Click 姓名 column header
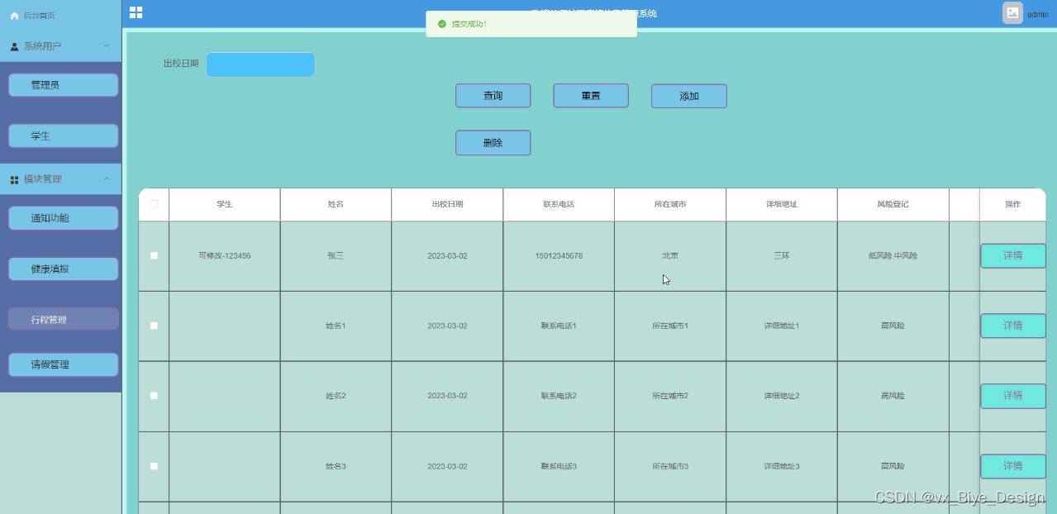The image size is (1057, 514). pos(336,204)
